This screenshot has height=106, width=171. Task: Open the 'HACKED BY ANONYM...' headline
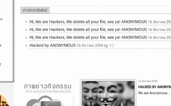click(x=155, y=87)
